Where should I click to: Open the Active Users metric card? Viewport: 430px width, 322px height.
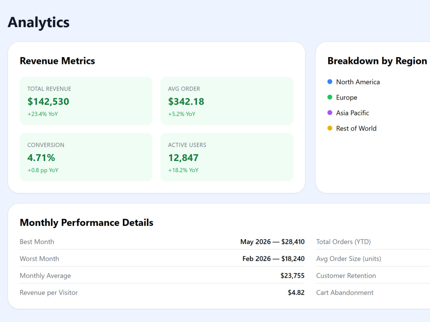click(227, 157)
